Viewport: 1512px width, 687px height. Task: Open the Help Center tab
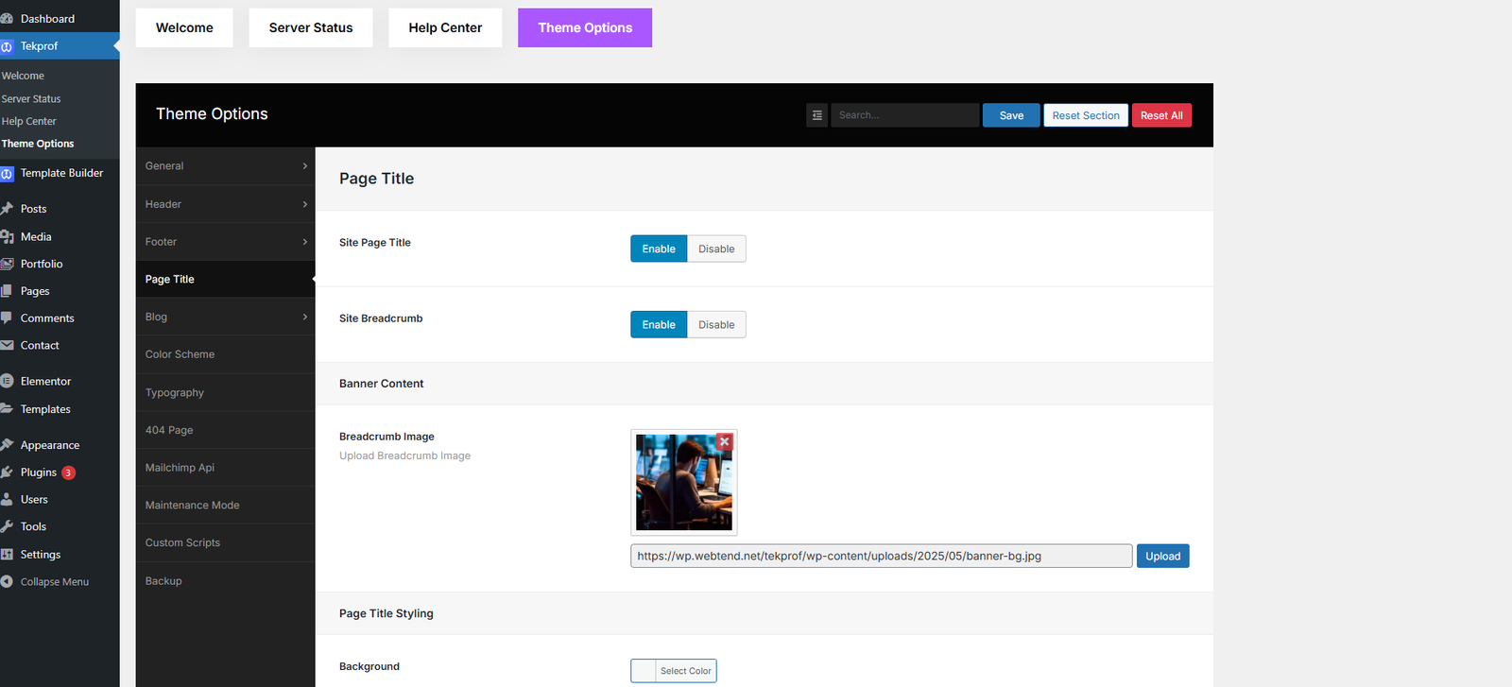coord(445,28)
